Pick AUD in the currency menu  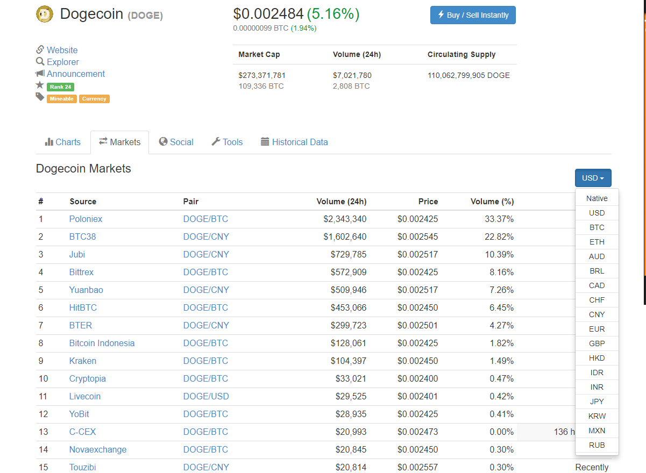point(597,256)
